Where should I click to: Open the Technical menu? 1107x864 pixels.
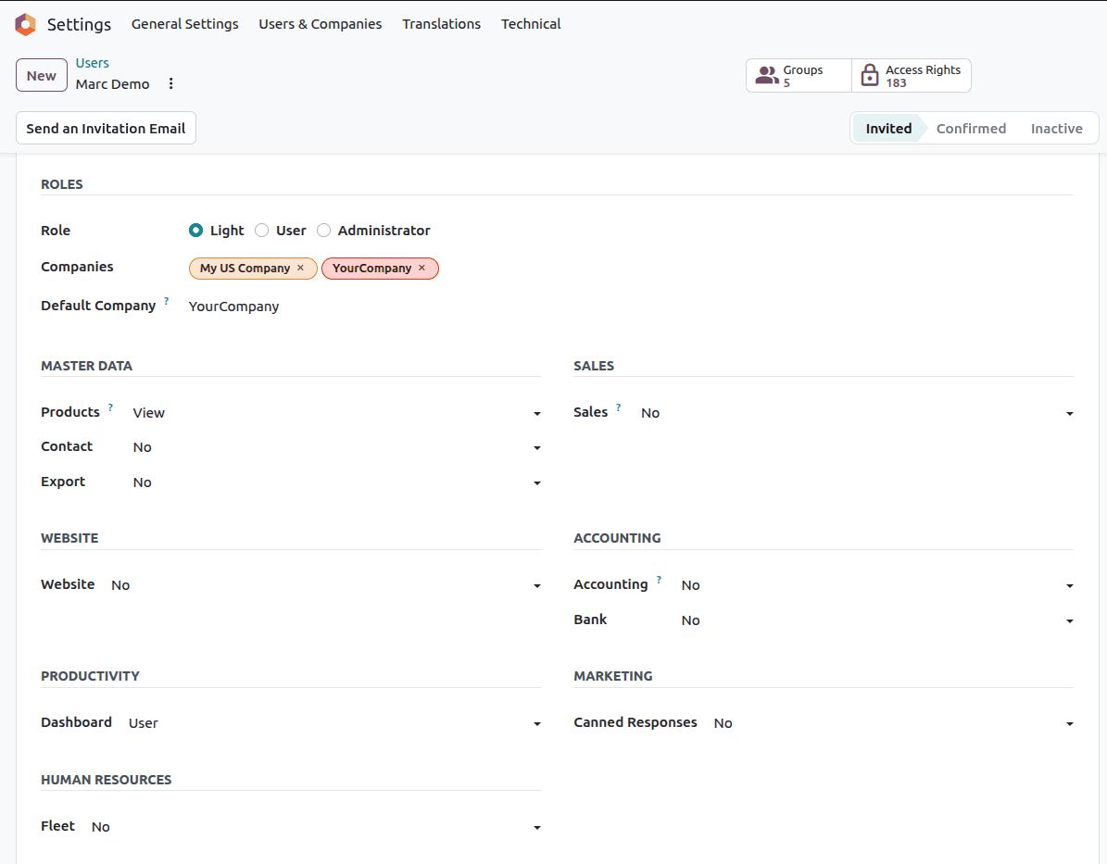(x=531, y=24)
